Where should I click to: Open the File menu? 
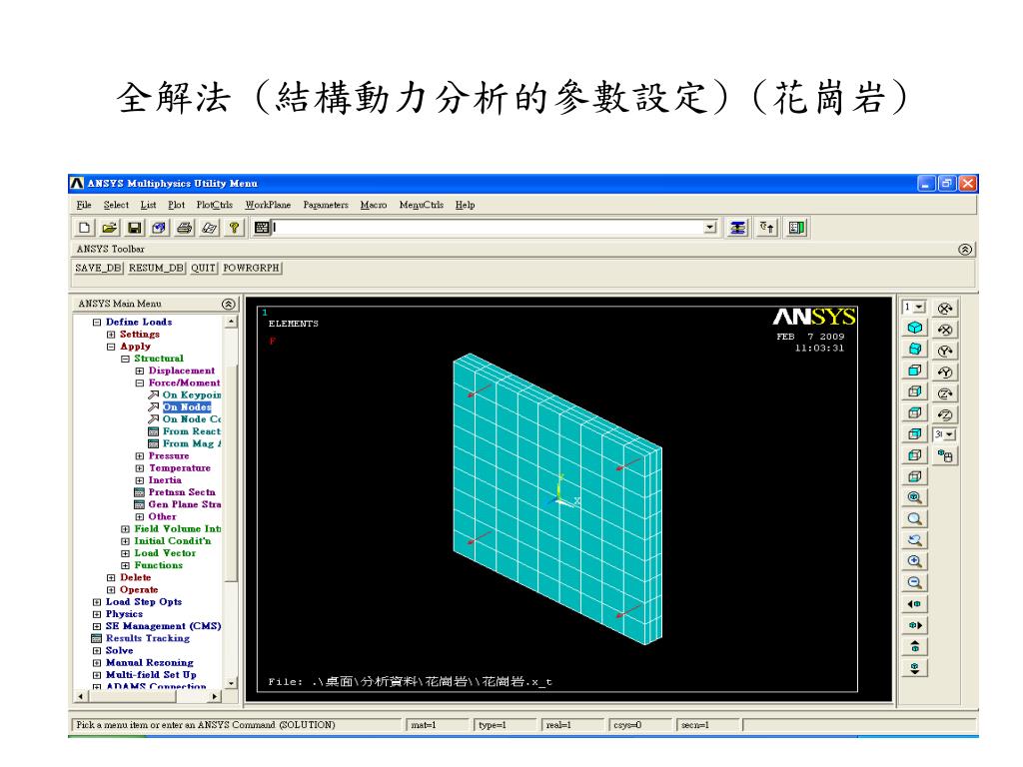[84, 205]
